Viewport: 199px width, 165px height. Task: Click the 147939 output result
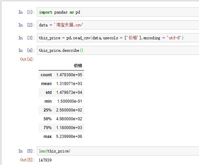pyautogui.click(x=45, y=160)
